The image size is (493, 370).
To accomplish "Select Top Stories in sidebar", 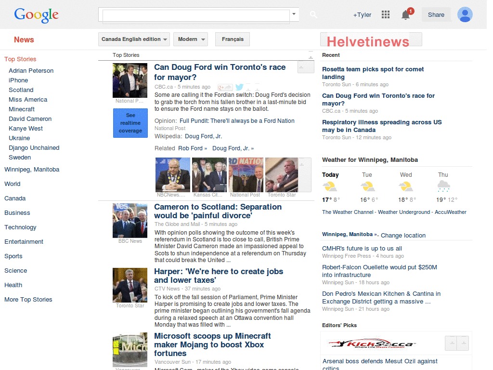I will coord(20,59).
